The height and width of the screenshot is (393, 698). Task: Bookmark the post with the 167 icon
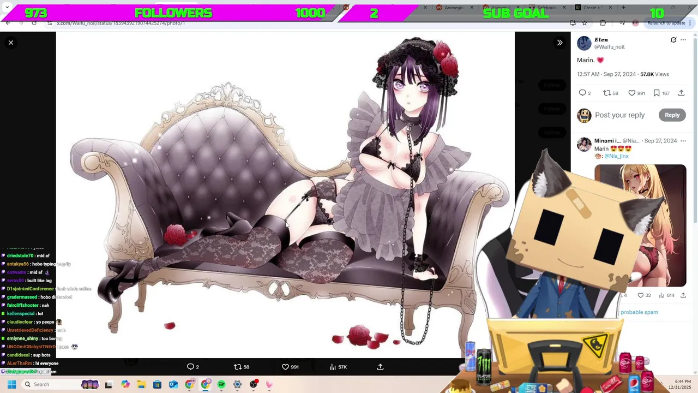(x=657, y=93)
